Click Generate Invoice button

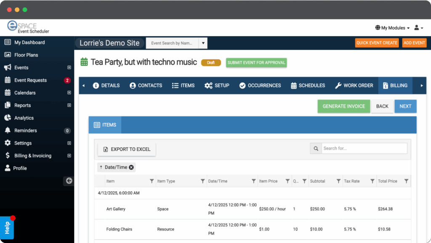point(343,106)
